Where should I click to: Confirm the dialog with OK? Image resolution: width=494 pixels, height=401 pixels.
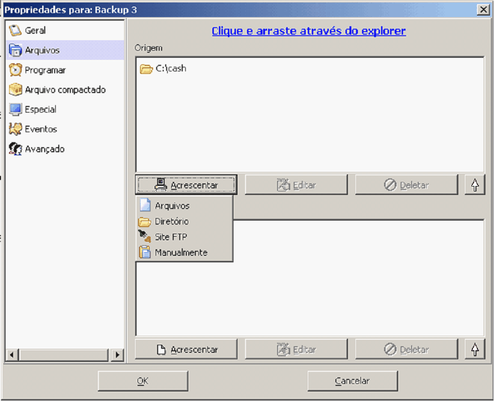143,381
